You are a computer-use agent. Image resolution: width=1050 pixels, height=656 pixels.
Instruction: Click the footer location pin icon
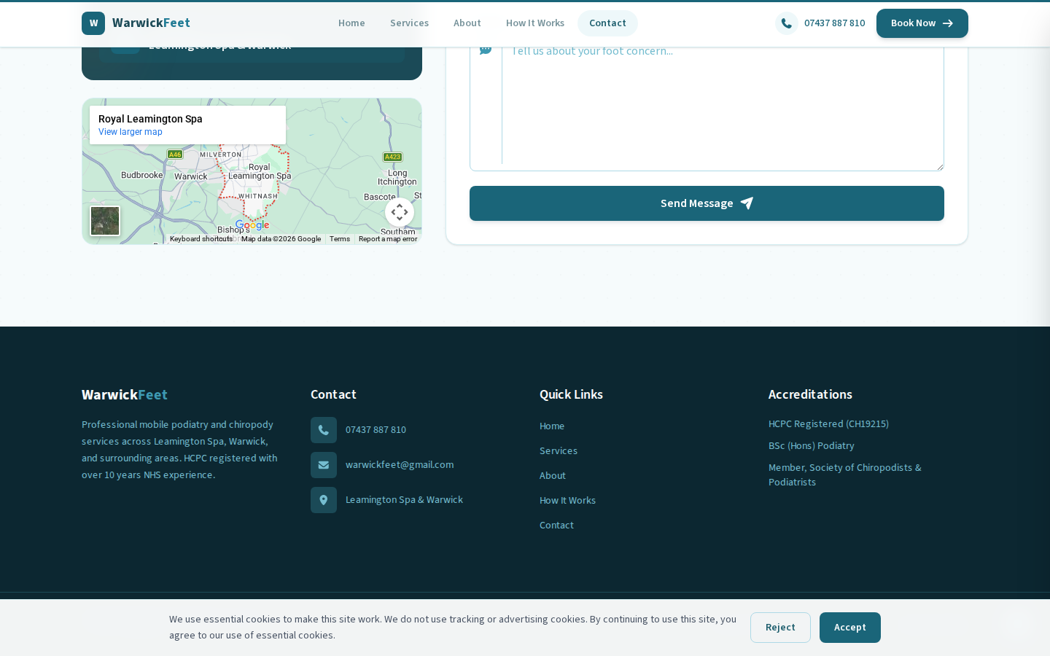(x=324, y=500)
